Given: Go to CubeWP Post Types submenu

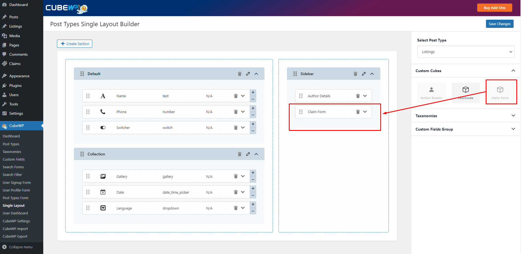Looking at the screenshot, I should pyautogui.click(x=11, y=144).
